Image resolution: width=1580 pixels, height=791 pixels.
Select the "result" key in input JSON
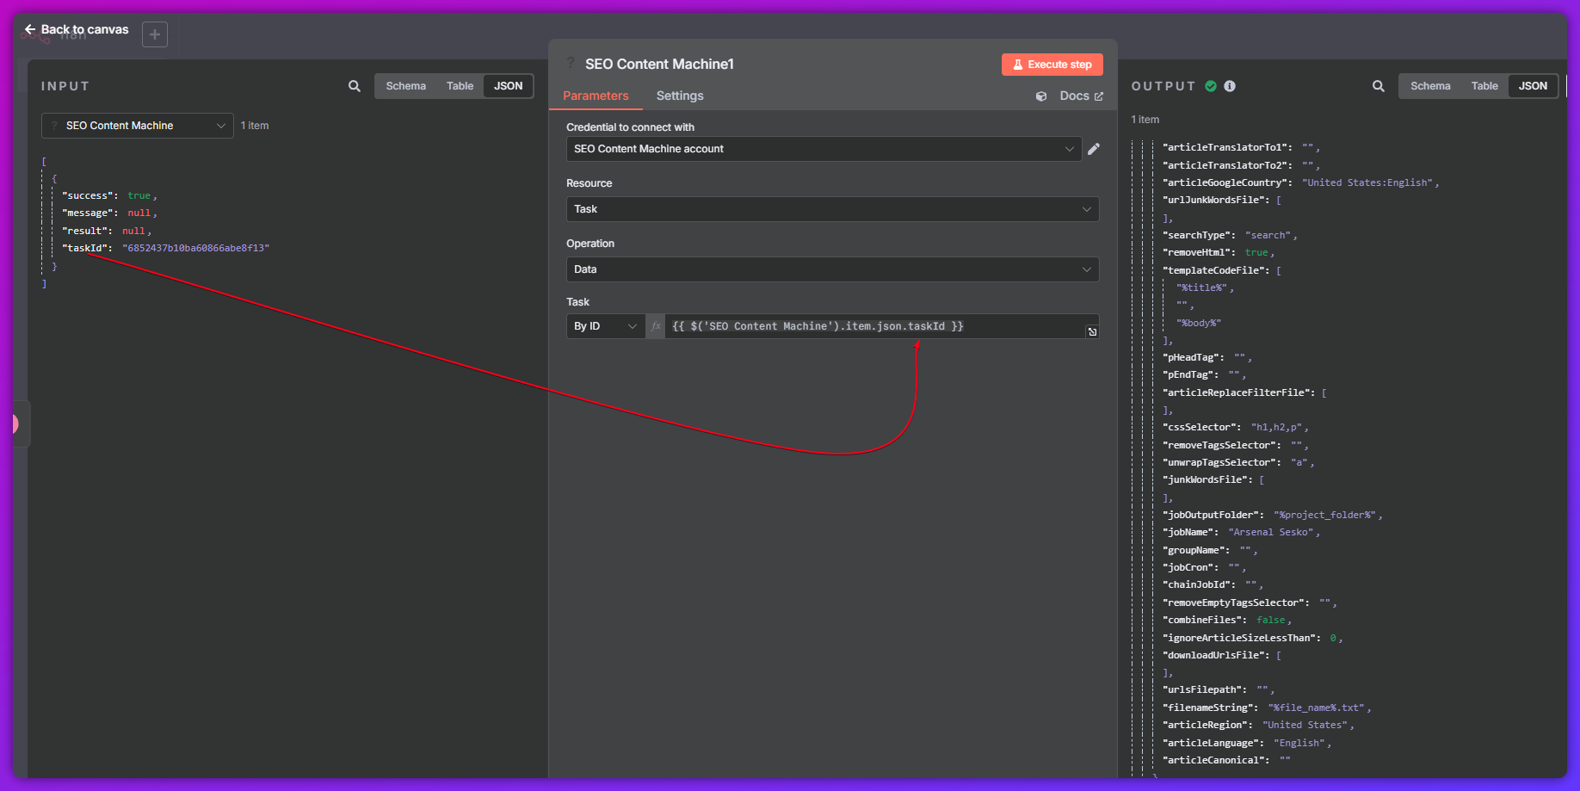84,231
